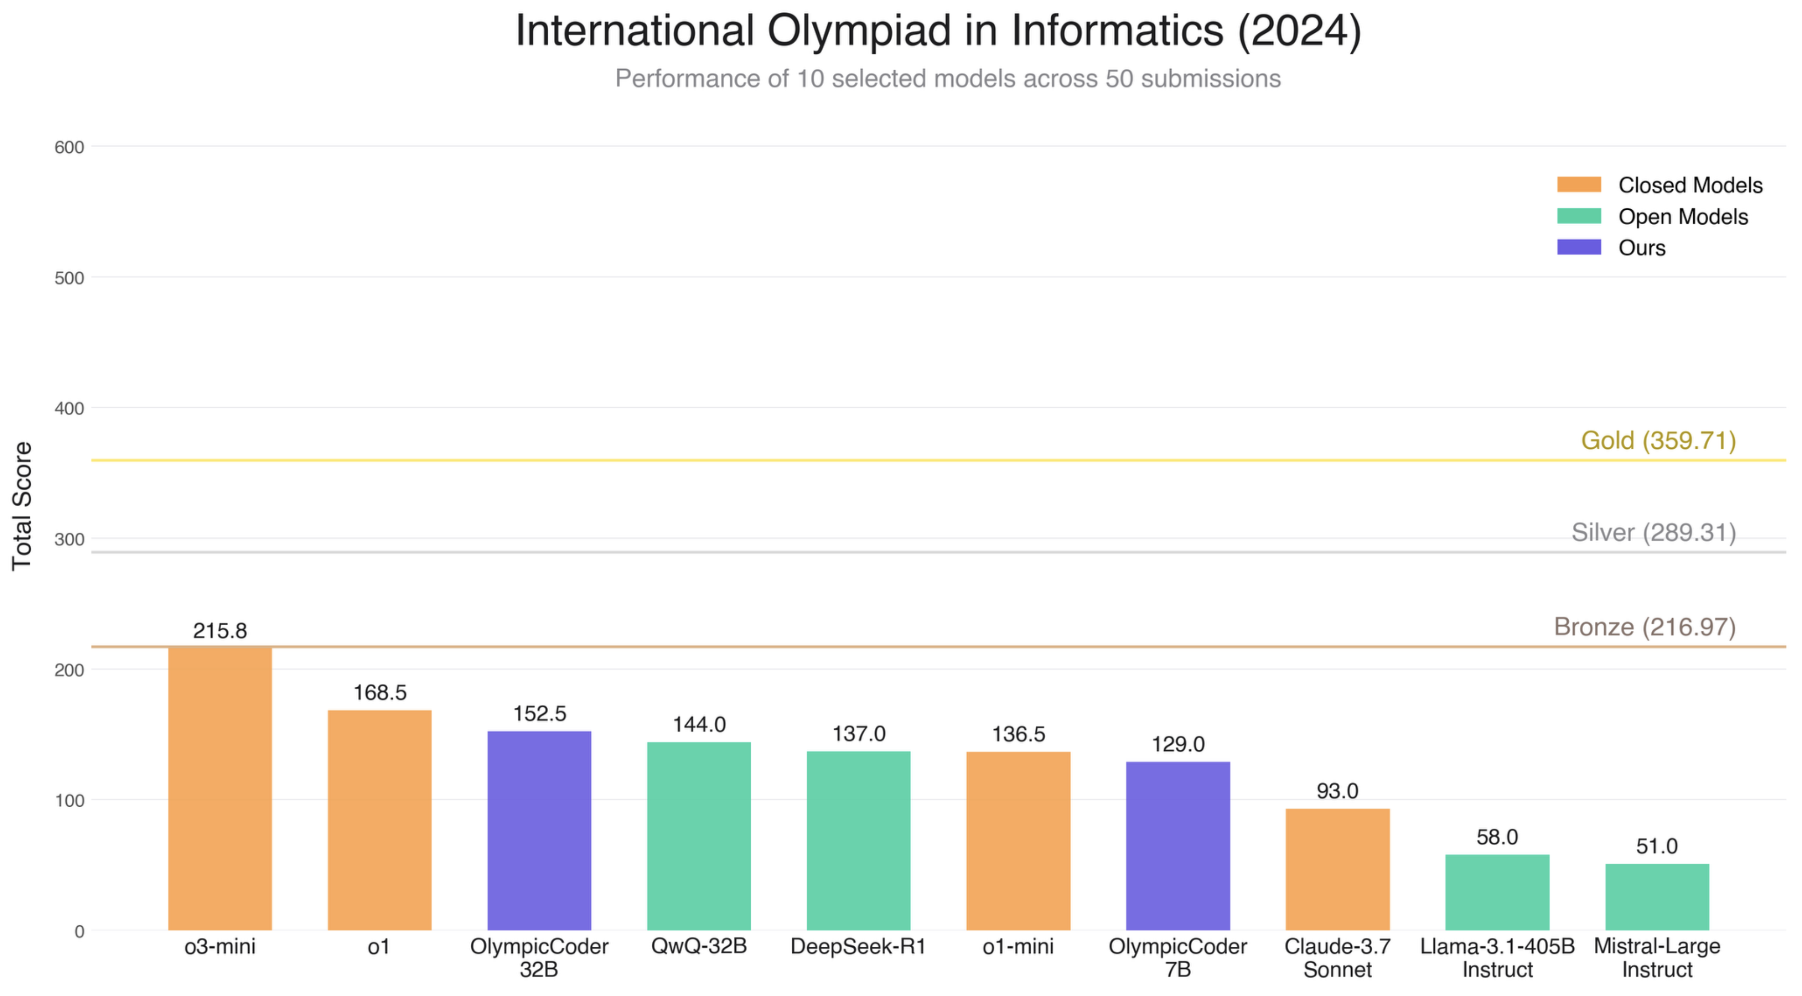Select the Mistral-Large Instruct bar

1656,897
